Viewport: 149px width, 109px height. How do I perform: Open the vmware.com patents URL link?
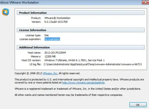(83, 82)
